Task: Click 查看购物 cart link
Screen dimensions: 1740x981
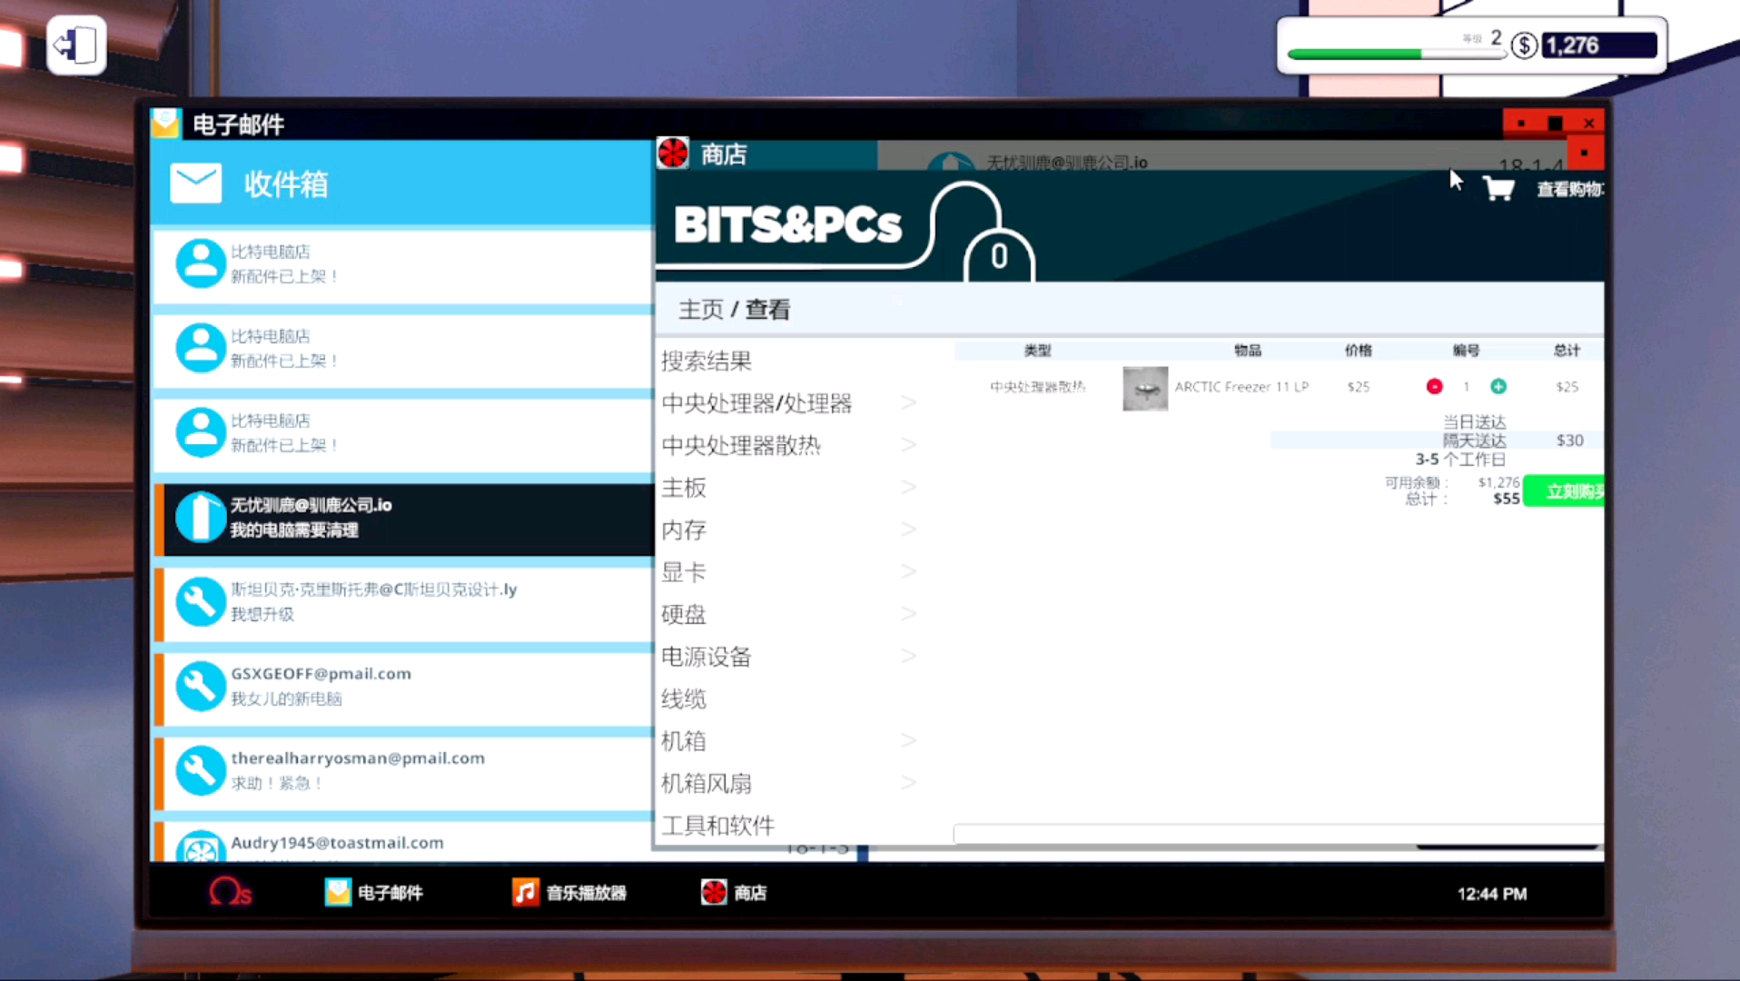Action: tap(1570, 189)
